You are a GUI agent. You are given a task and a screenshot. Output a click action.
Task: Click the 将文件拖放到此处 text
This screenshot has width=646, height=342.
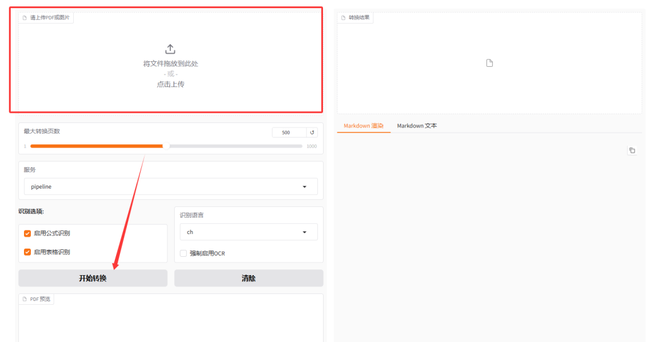pos(170,64)
